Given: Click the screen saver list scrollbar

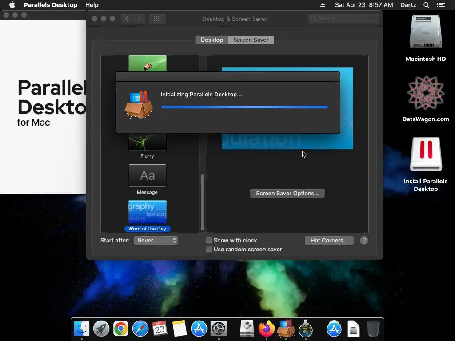Looking at the screenshot, I should click(x=203, y=202).
